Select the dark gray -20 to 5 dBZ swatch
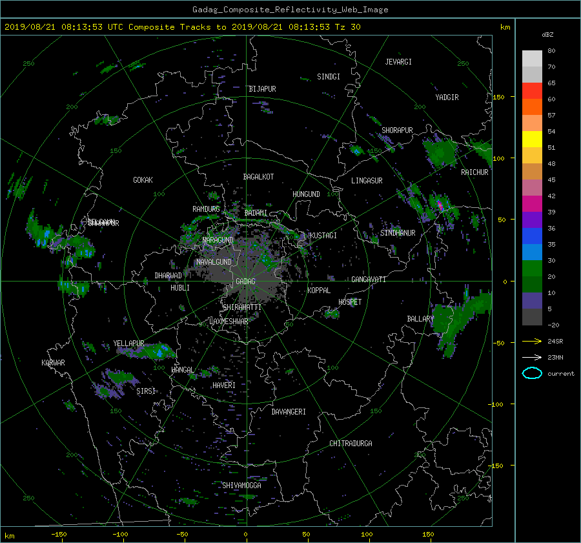The image size is (581, 543). 532,316
